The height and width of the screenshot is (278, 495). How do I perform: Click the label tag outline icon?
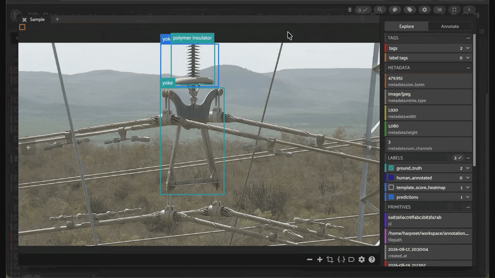(351, 259)
